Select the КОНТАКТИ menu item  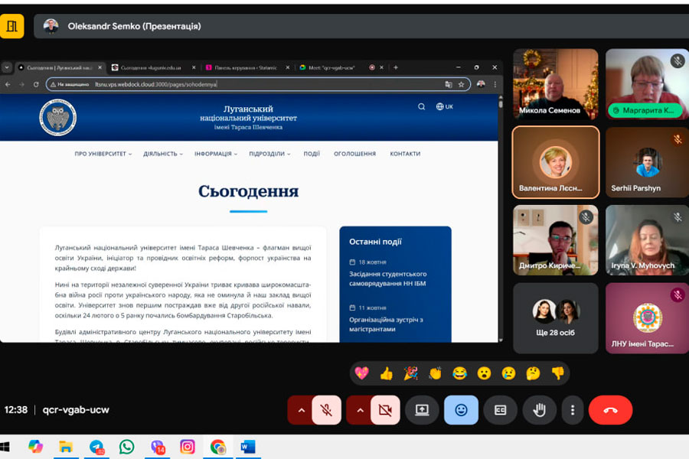405,154
